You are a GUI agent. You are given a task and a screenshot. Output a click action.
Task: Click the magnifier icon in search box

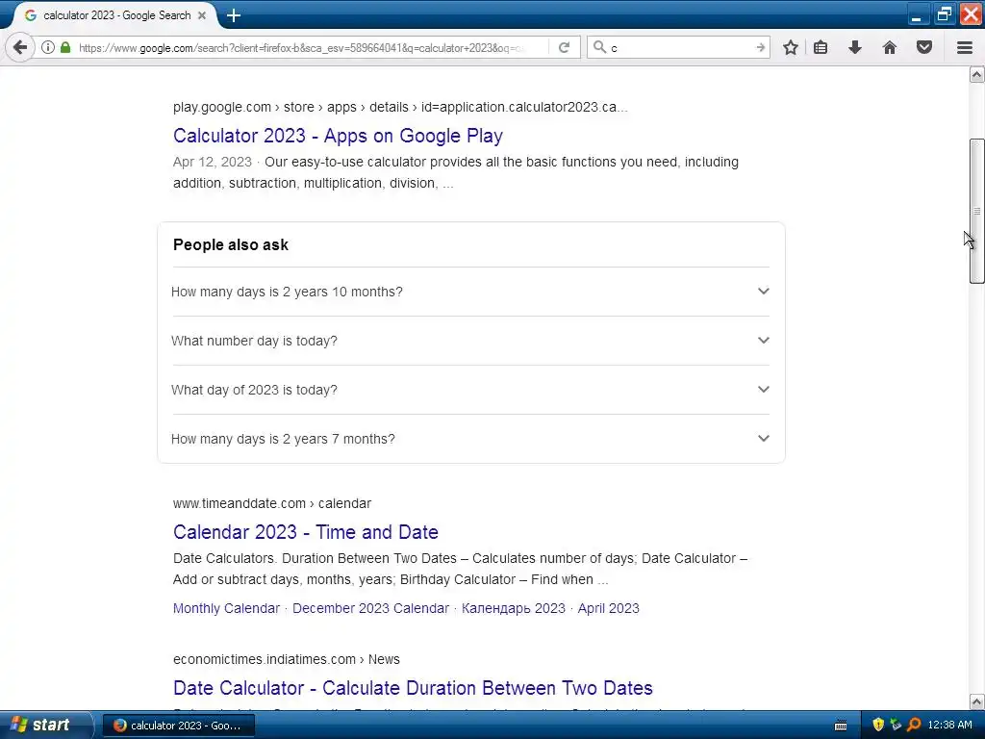click(x=599, y=48)
